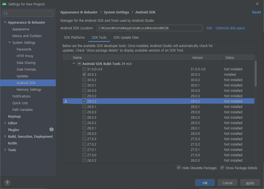Check the 31.0.0-rc3 build tools checkbox
Viewport: 264px width, 189px height.
tap(84, 69)
